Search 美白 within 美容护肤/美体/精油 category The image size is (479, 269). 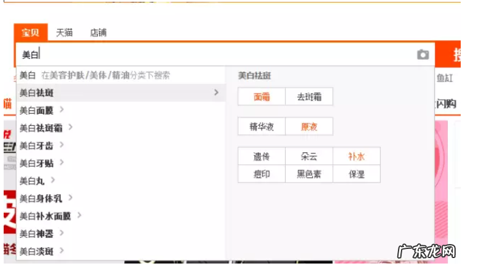(x=121, y=75)
